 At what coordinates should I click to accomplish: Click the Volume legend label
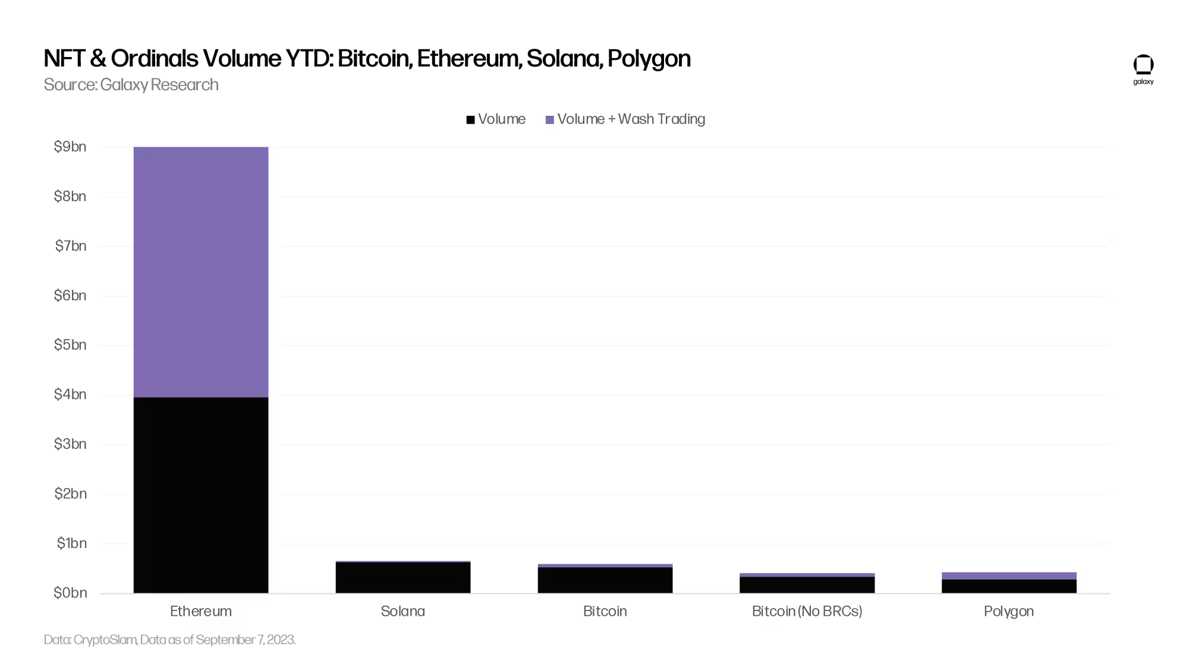[x=502, y=119]
